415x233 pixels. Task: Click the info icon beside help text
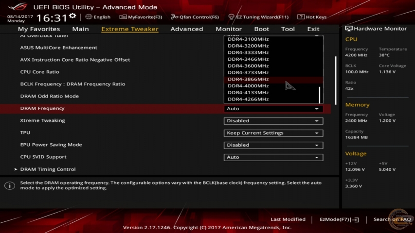10,186
